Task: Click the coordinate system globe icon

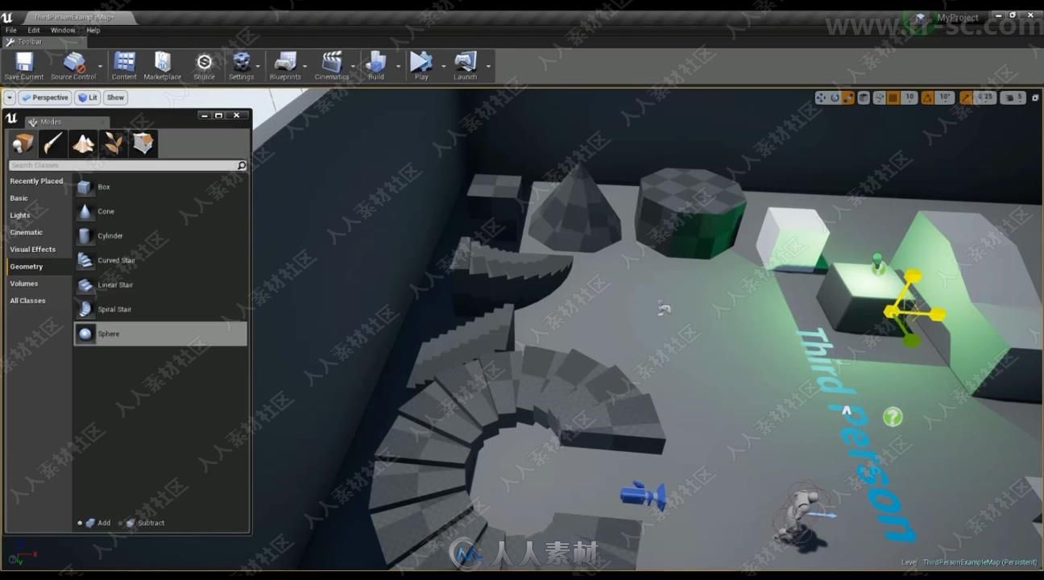Action: coord(864,97)
